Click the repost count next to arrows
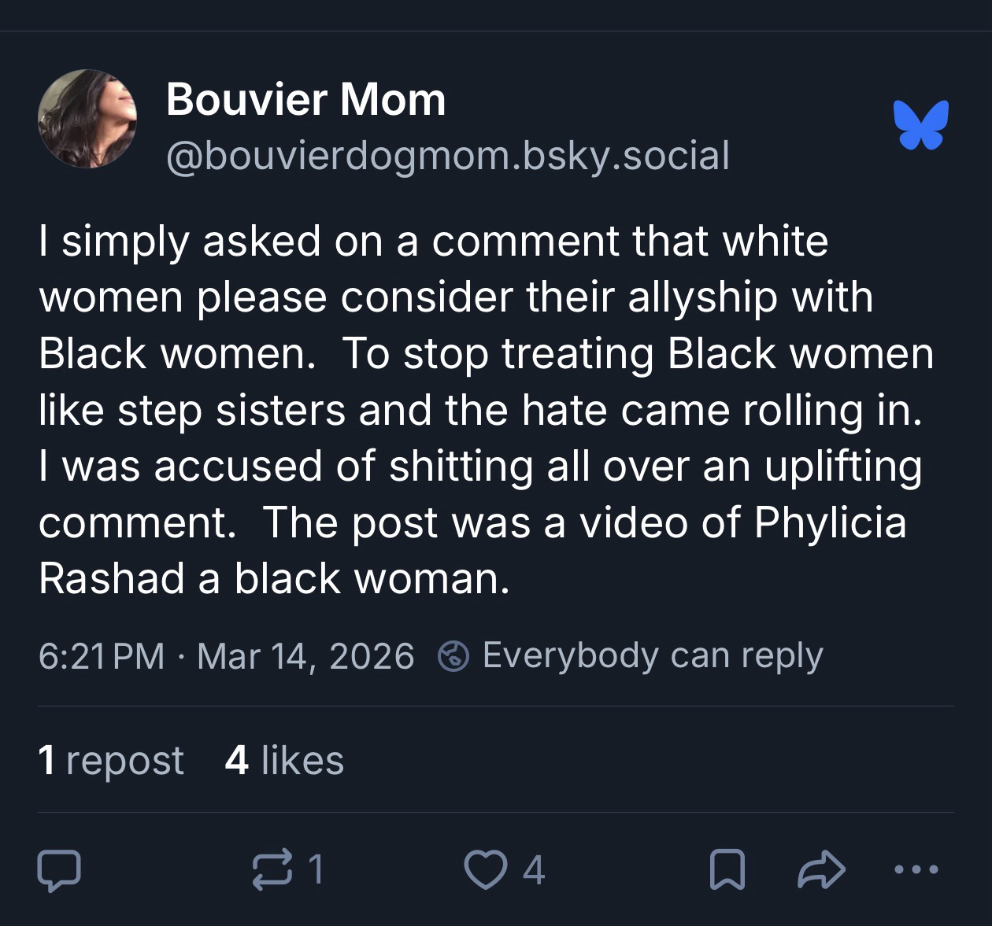 pyautogui.click(x=315, y=870)
